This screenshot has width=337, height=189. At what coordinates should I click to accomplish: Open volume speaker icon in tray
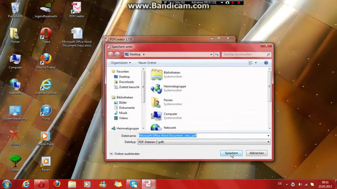point(300,184)
